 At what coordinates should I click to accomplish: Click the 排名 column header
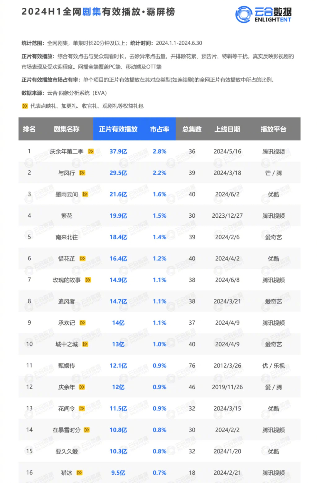[x=29, y=129]
